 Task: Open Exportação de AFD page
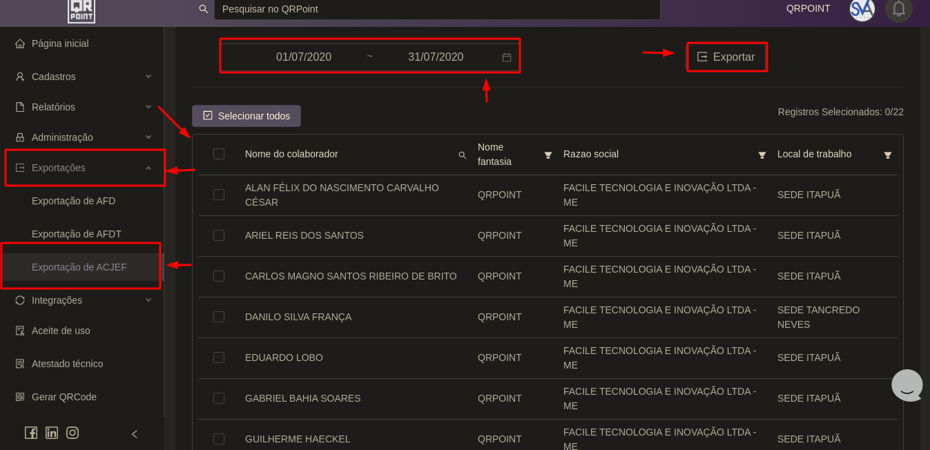tap(74, 201)
